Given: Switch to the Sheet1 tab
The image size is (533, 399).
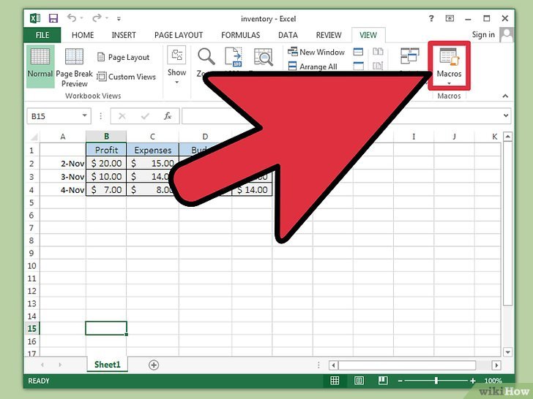Looking at the screenshot, I should click(107, 365).
